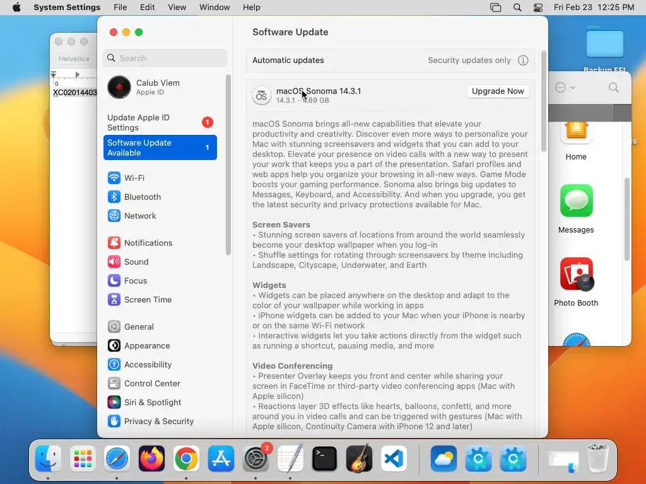Open Sound settings
The height and width of the screenshot is (484, 646).
click(160, 262)
